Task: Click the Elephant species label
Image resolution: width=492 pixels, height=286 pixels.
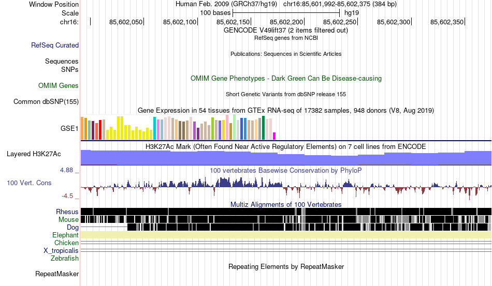Action: (65, 235)
